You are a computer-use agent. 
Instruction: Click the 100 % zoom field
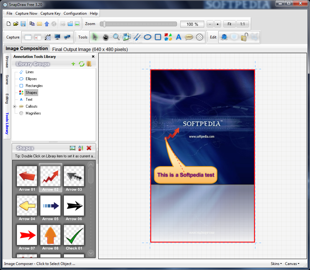192,24
